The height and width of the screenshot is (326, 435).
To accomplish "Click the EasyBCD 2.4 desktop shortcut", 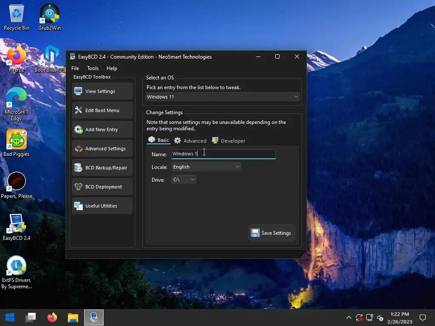I will [17, 228].
